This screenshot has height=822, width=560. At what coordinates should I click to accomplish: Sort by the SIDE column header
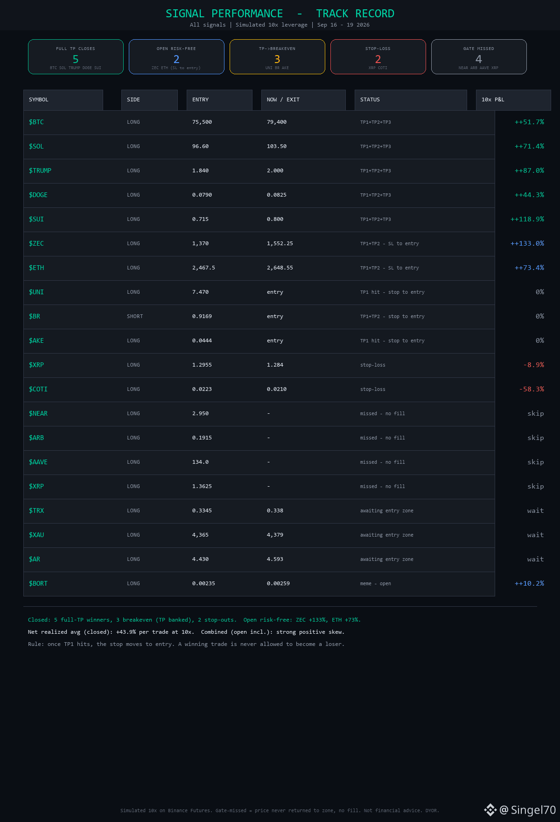[x=149, y=100]
